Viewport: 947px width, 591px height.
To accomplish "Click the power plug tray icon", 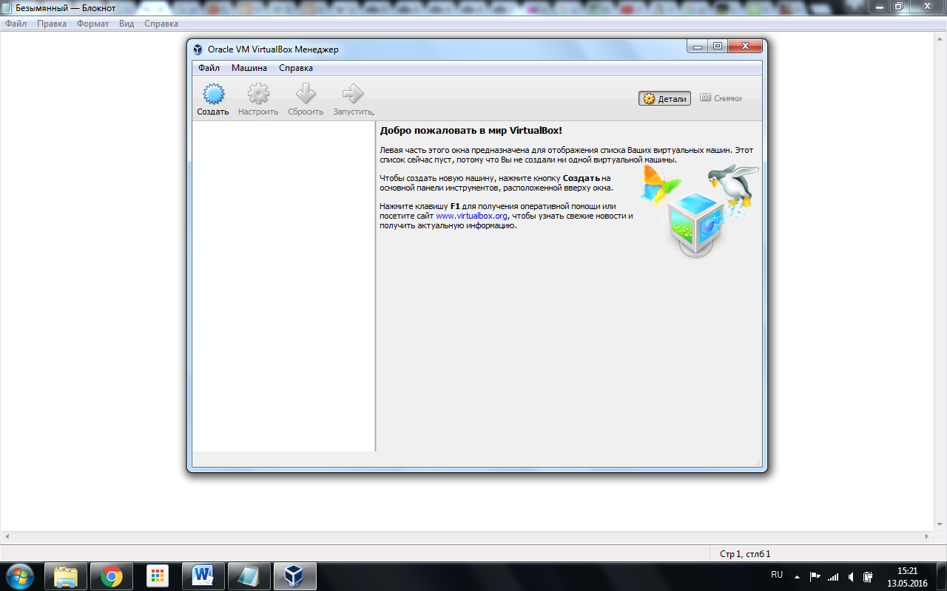I will point(869,576).
